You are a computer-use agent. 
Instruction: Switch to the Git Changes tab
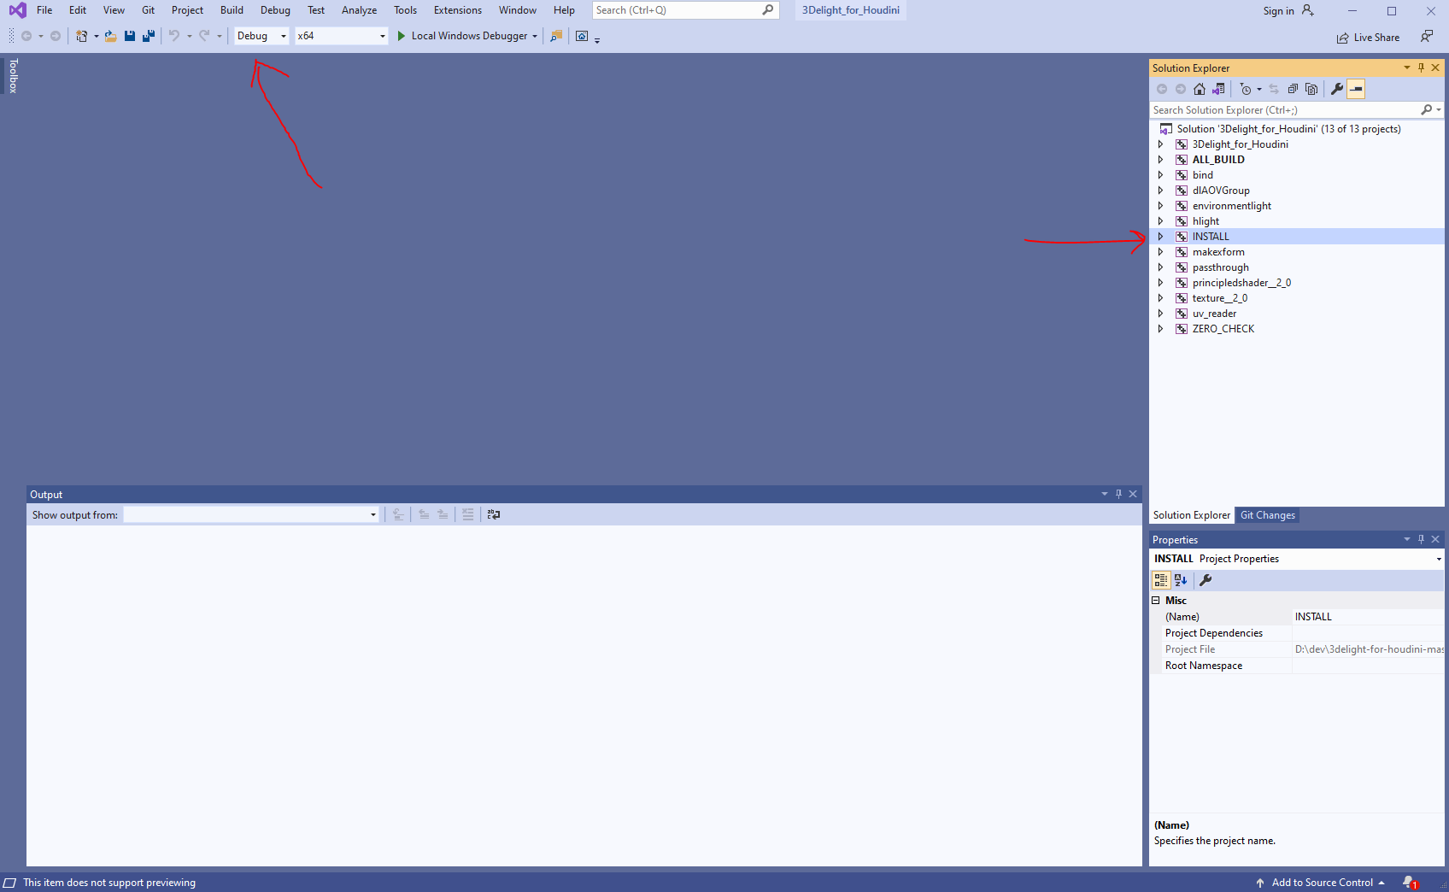(x=1267, y=515)
